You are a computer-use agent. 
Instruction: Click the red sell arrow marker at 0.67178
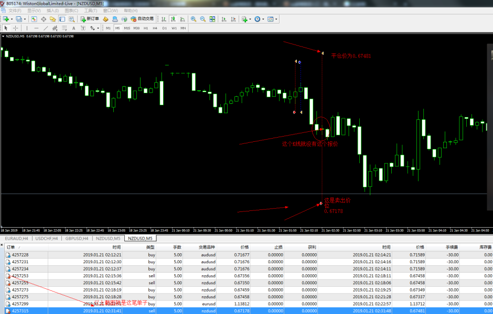pyautogui.click(x=321, y=203)
